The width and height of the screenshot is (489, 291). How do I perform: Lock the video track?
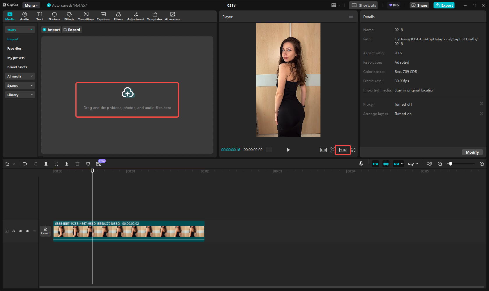14,231
